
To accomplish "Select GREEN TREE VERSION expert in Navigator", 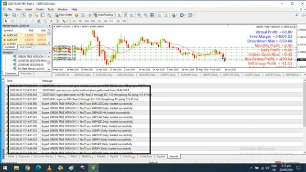I will (31, 56).
